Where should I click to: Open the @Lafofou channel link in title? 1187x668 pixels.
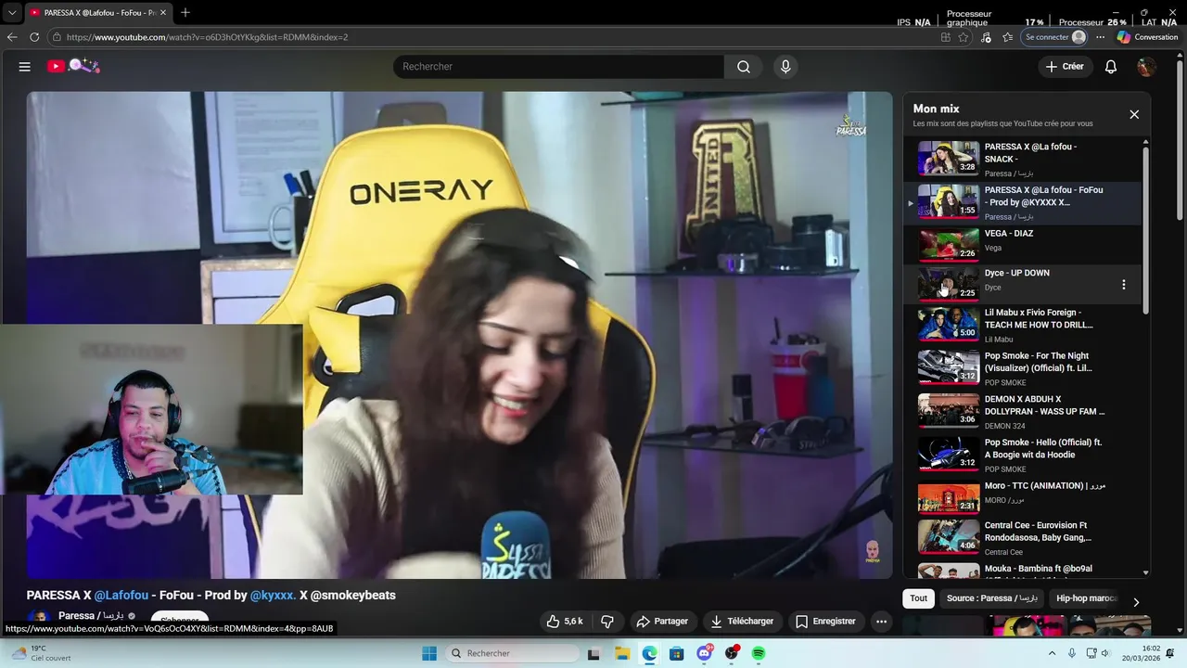(121, 596)
